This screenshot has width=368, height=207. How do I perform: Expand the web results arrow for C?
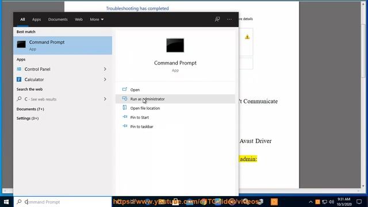click(105, 99)
